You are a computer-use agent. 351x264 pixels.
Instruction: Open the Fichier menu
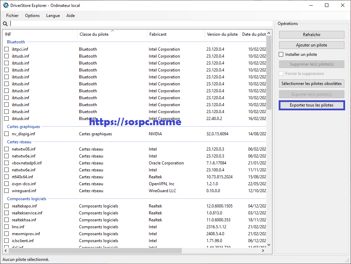[13, 16]
